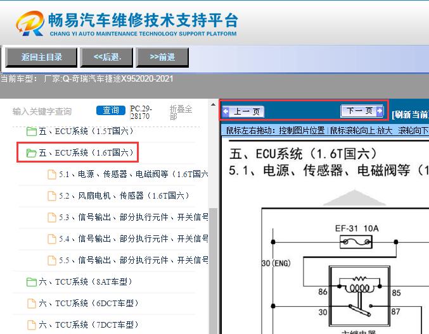The height and width of the screenshot is (334, 429).
Task: Go back with the <<后退 button
Action: (x=106, y=58)
